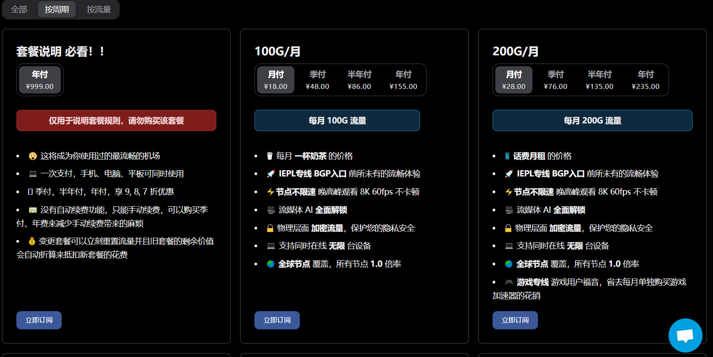The image size is (713, 357).
Task: Switch to the 按流量 tab
Action: [x=99, y=10]
